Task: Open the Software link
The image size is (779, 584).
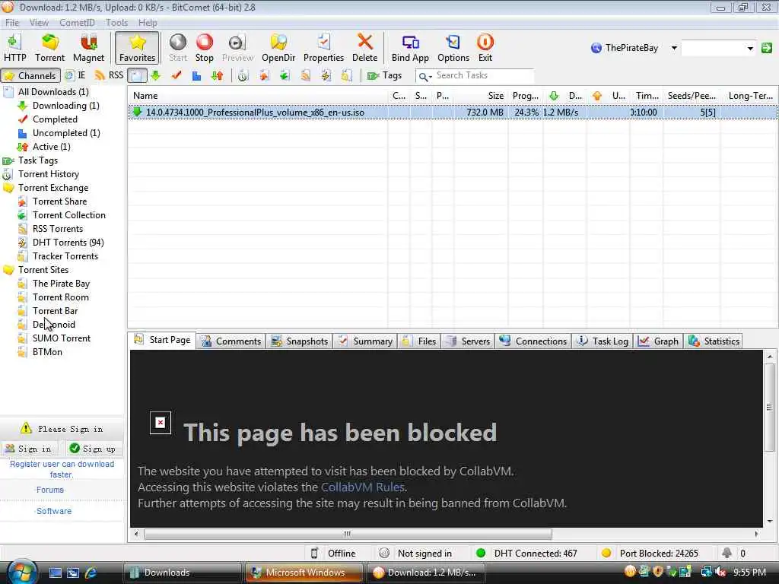Action: pos(54,511)
